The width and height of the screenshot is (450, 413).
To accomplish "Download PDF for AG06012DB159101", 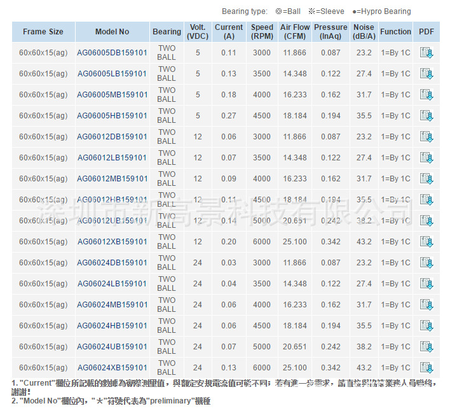I will tap(426, 137).
